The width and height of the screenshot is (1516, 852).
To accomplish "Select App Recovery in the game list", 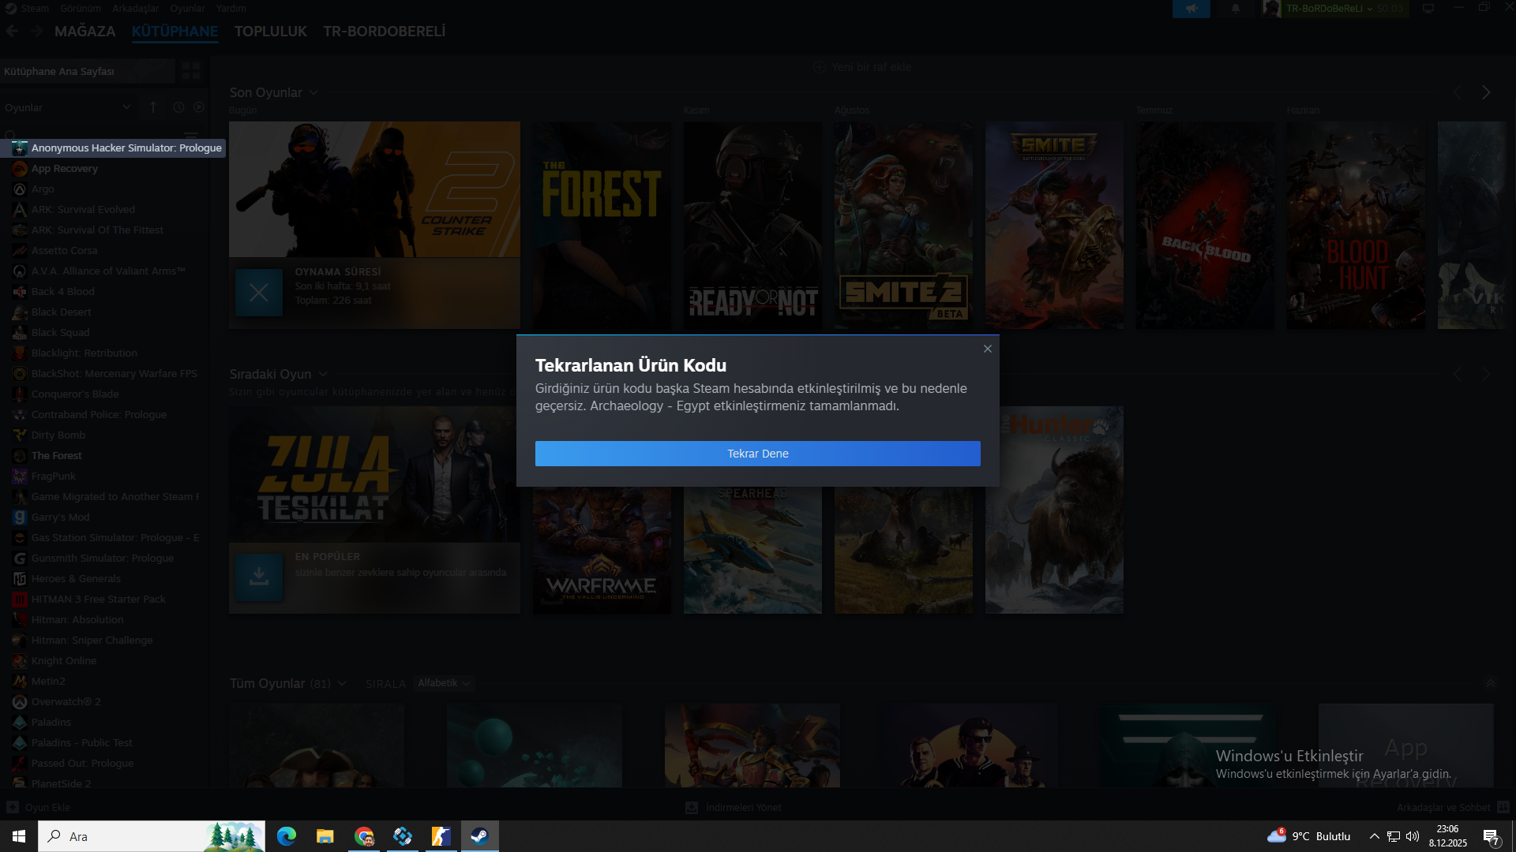I will [x=65, y=168].
